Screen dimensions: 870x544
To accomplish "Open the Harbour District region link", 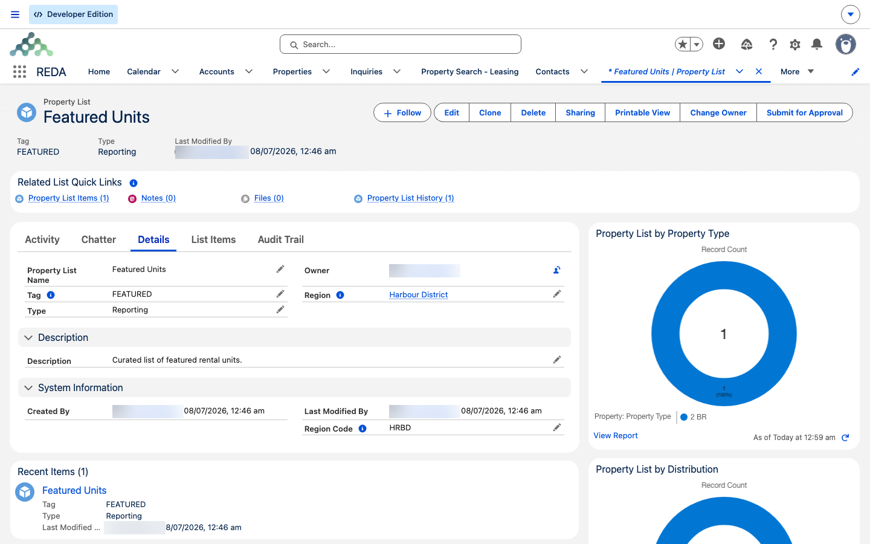I will [419, 294].
